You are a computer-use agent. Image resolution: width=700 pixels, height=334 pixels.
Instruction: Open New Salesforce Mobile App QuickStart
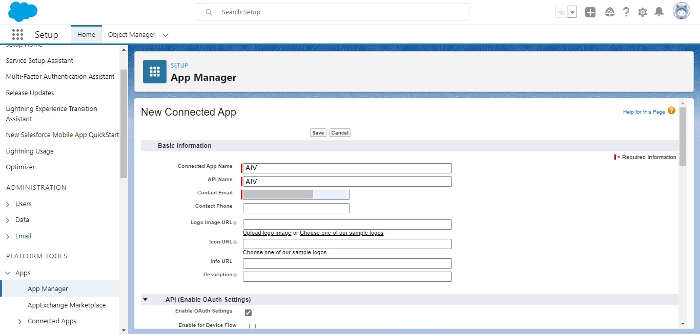tap(62, 135)
